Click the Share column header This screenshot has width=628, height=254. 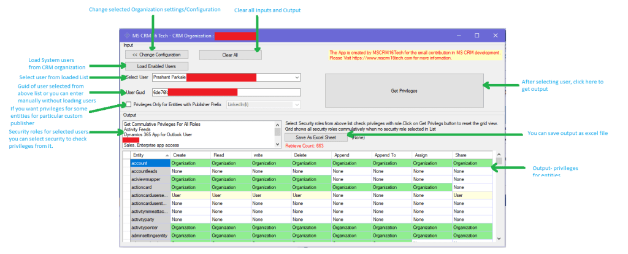point(472,155)
